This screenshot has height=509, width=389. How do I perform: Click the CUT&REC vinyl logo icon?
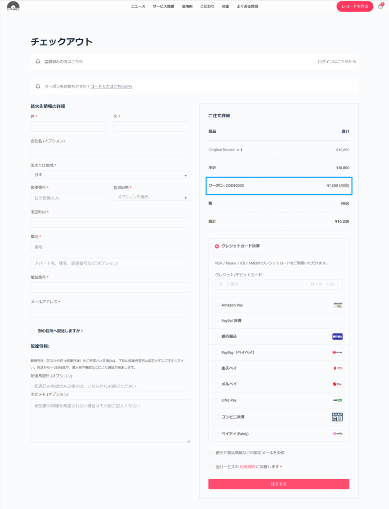(x=13, y=6)
